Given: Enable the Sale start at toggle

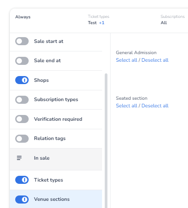Looking at the screenshot, I should (22, 41).
